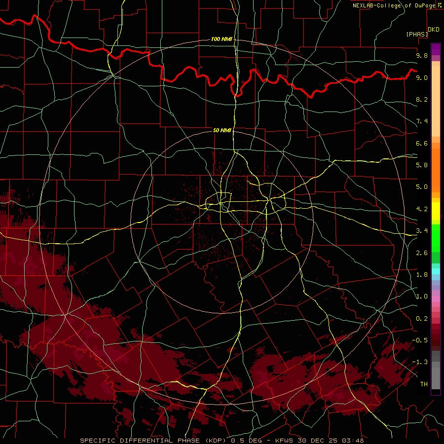Select the 8.2 value on the scale
Viewport: 444px width, 444px height.
[422, 99]
